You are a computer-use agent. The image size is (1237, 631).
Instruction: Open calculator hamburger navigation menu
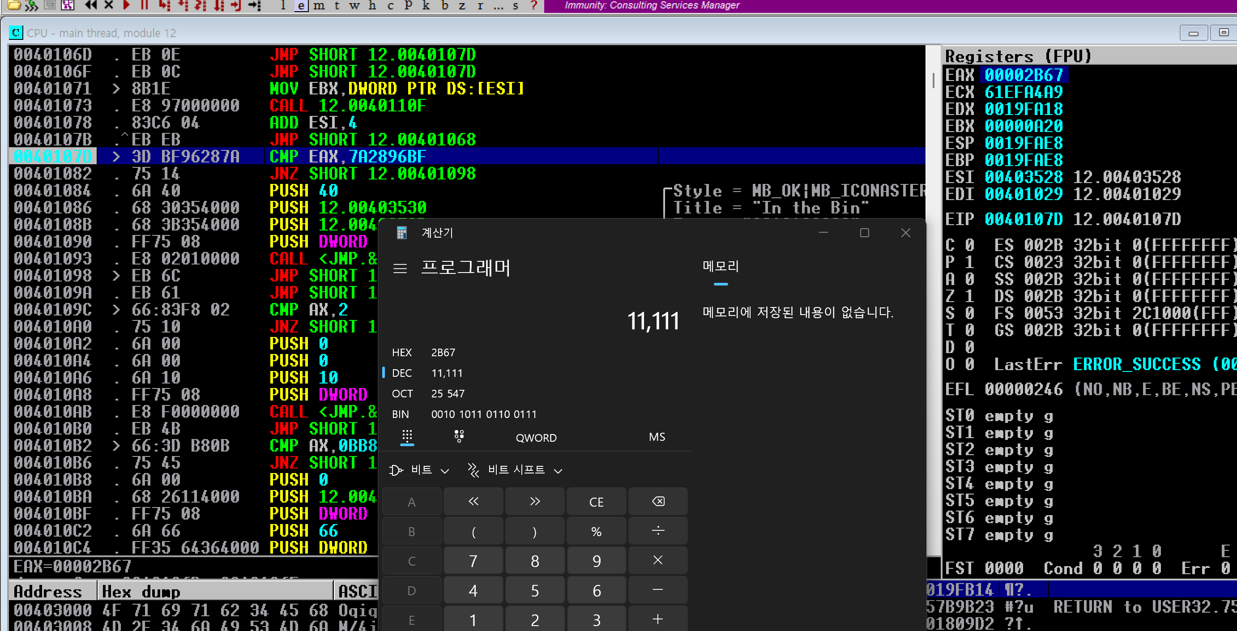coord(400,268)
